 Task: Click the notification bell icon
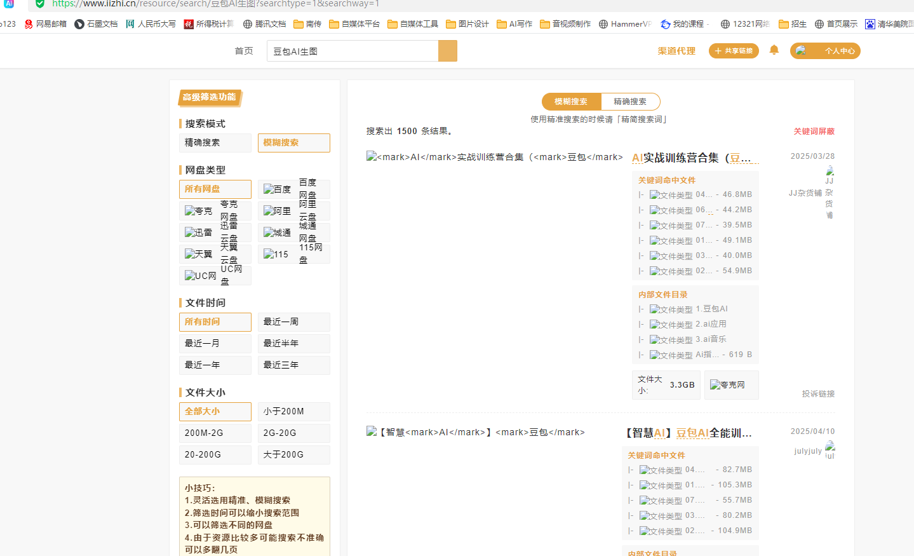[x=774, y=50]
